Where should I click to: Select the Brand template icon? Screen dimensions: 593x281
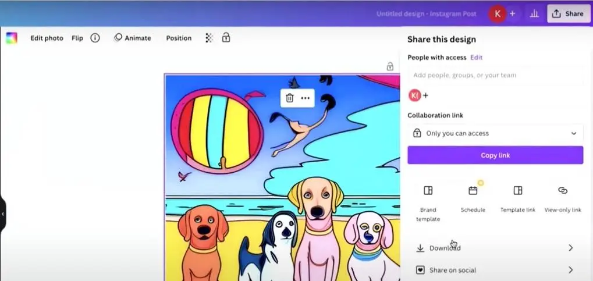point(428,191)
